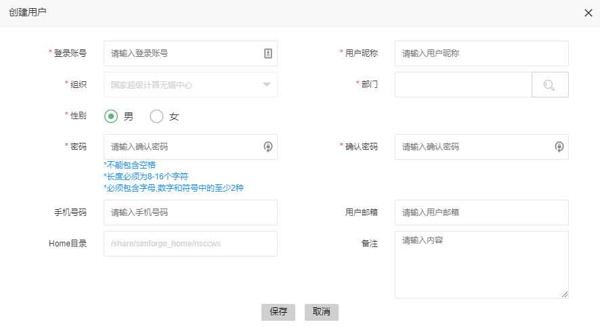This screenshot has height=331, width=600.
Task: Click the 组织 dropdown arrow
Action: pyautogui.click(x=267, y=85)
